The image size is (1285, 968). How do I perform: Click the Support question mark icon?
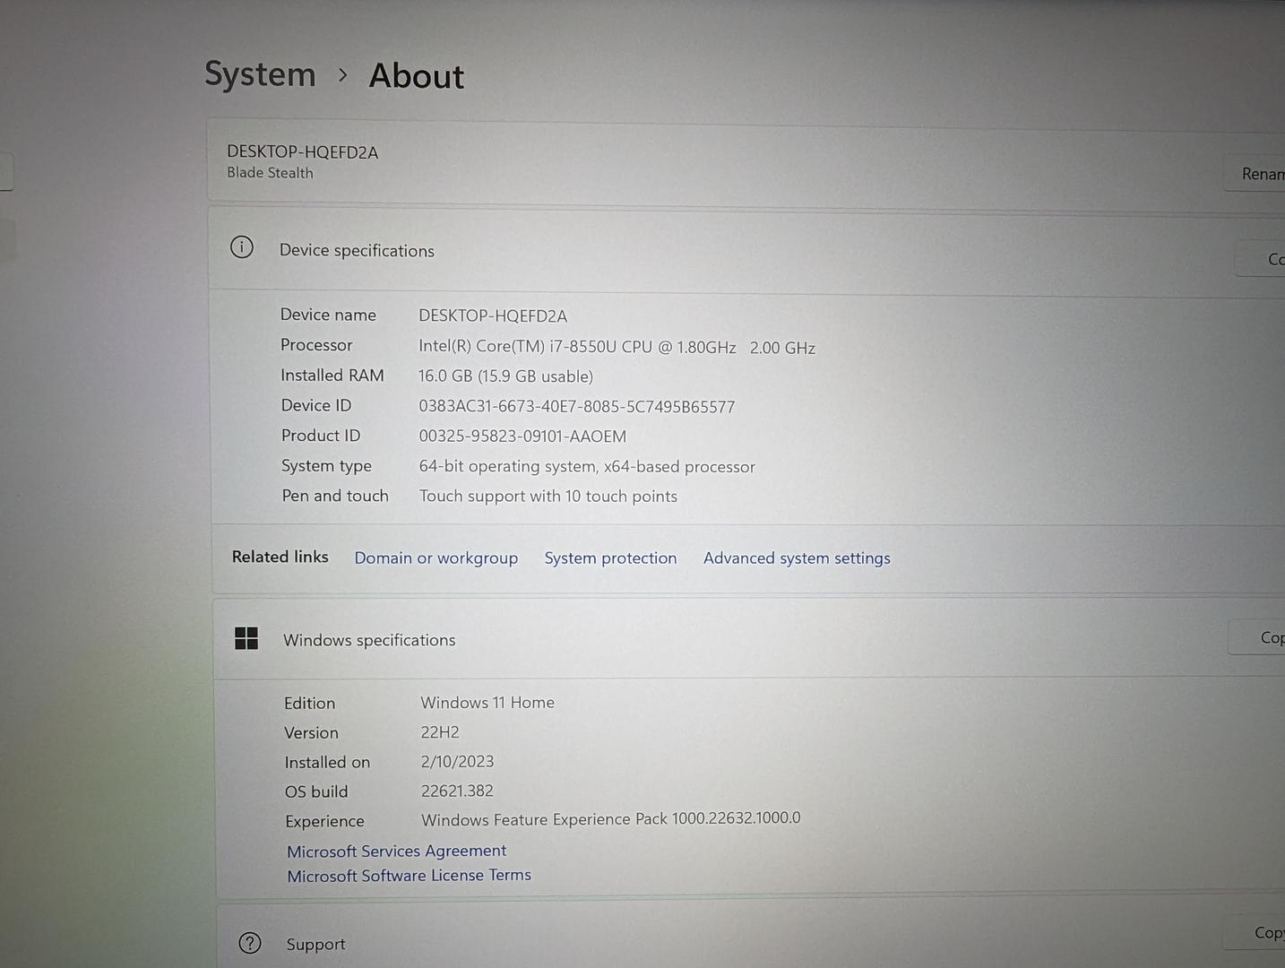[x=250, y=943]
